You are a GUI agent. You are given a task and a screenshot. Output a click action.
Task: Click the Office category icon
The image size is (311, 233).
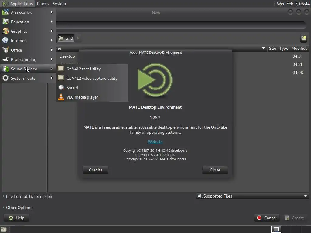[x=5, y=50]
